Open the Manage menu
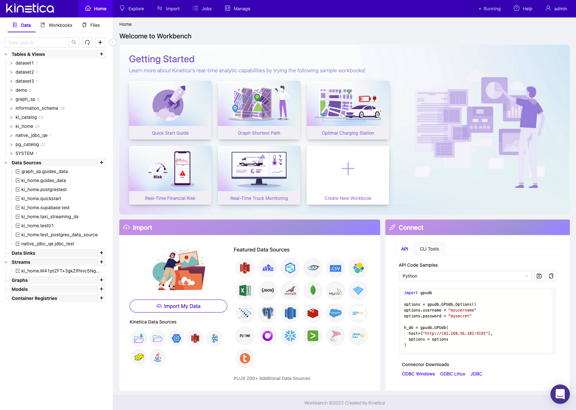 238,9
